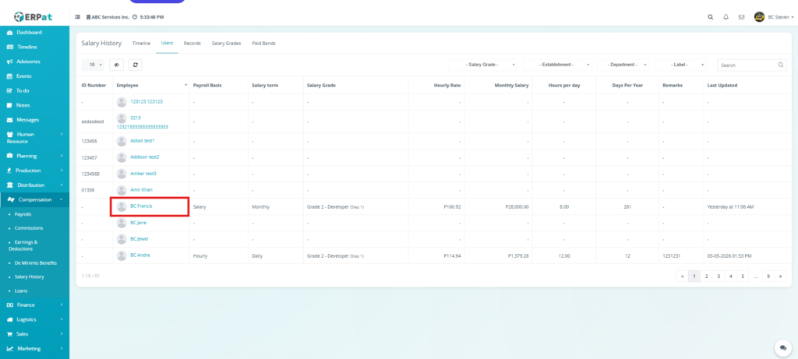Go to Dashboard in the sidebar
The image size is (798, 359).
[29, 33]
